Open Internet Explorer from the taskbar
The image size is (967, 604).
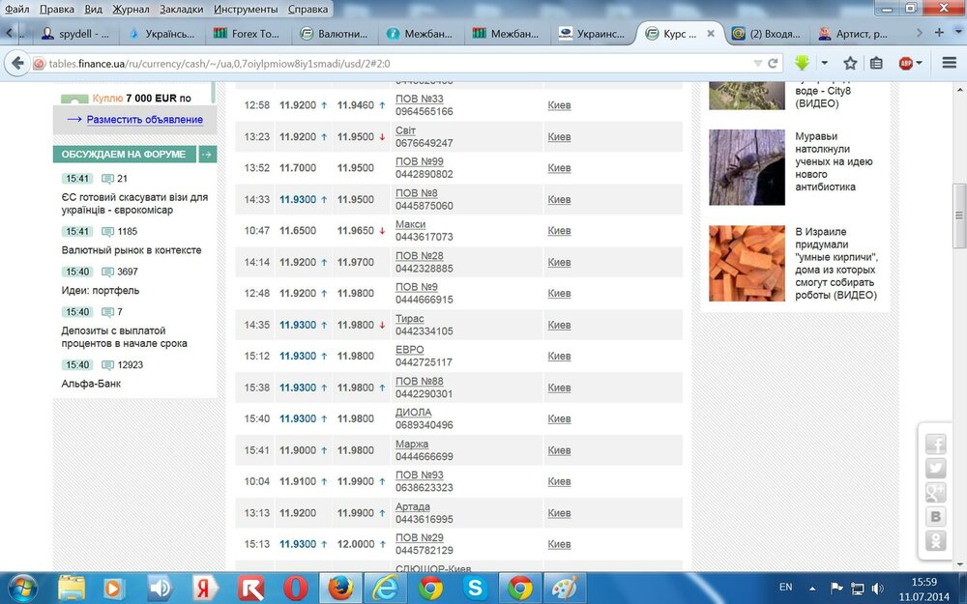tap(385, 588)
